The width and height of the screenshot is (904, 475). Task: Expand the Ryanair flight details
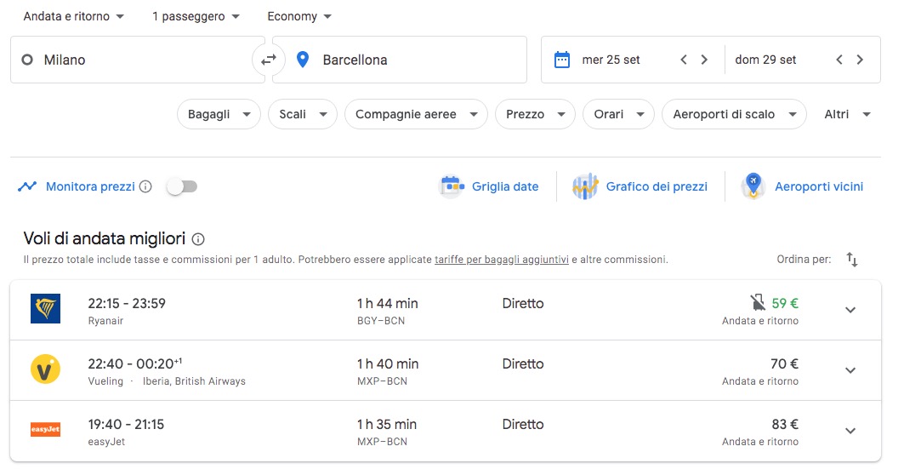click(850, 310)
